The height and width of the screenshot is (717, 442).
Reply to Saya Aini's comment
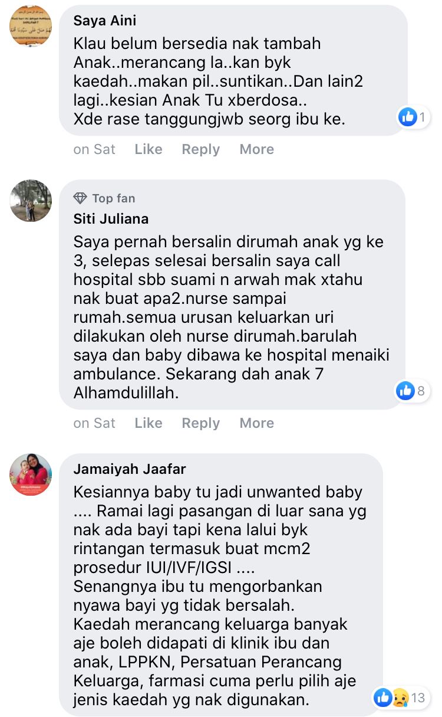pos(200,149)
